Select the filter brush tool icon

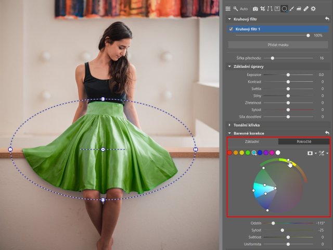pos(291,9)
